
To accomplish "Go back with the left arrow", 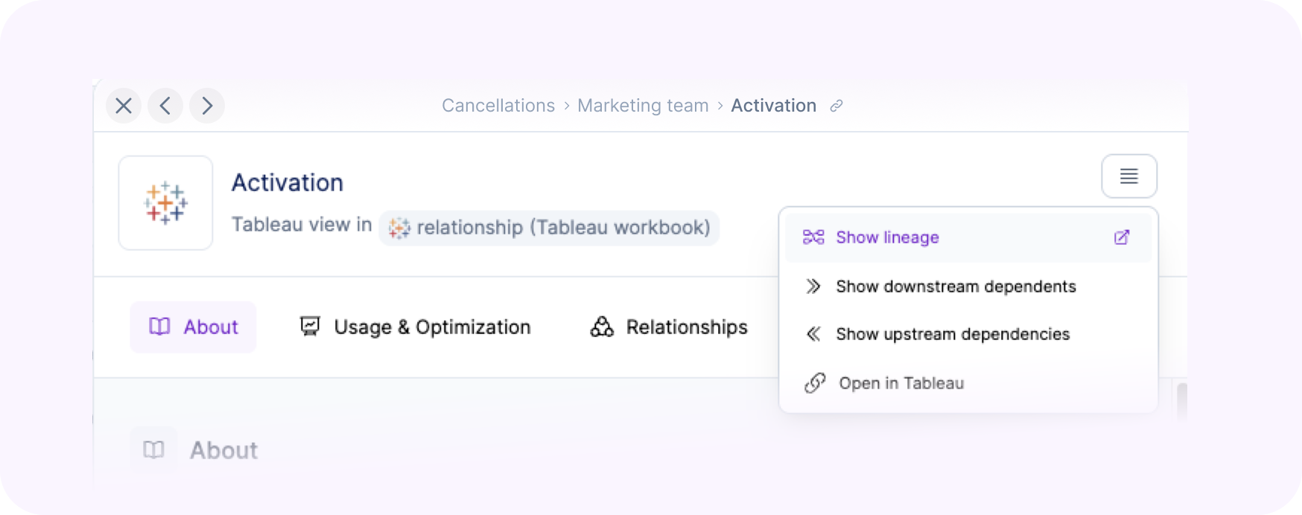I will tap(165, 106).
